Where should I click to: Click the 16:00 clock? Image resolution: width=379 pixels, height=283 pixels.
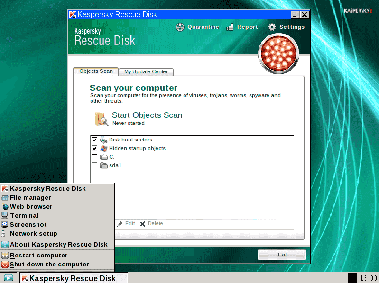pos(368,278)
